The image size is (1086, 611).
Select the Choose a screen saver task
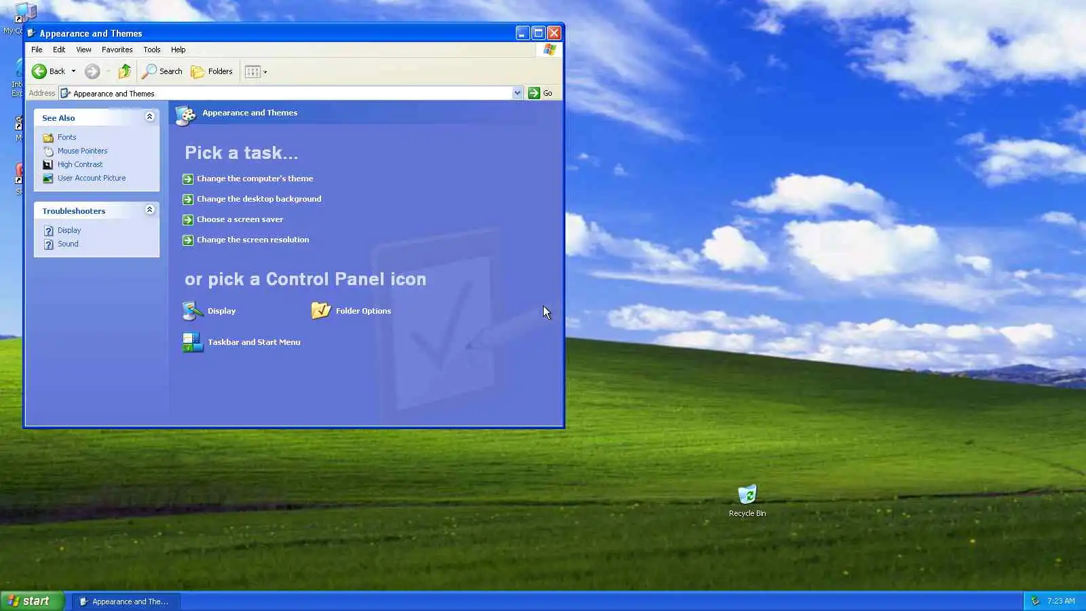point(233,219)
